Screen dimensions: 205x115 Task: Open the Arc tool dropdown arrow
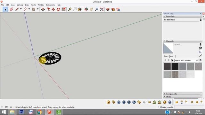click(29, 9)
